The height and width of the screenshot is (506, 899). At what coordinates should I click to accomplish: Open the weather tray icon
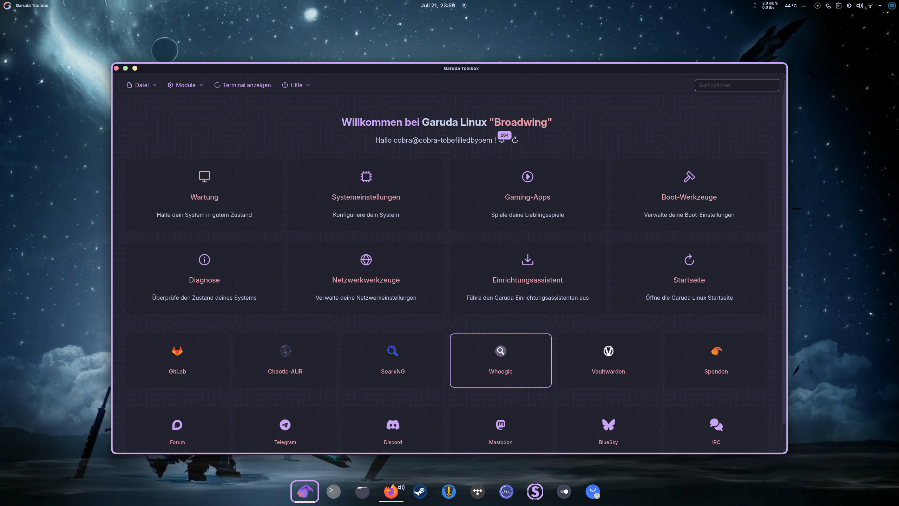point(828,5)
